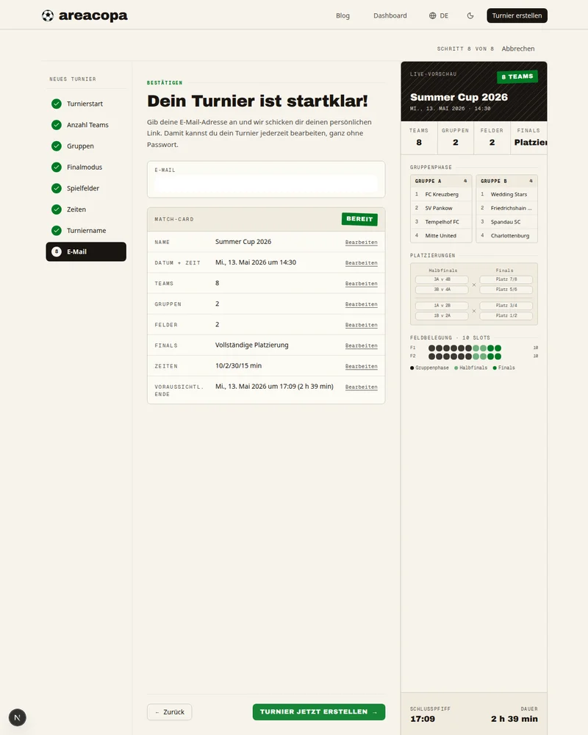The width and height of the screenshot is (588, 735).
Task: Click Bearbeiten in Name row
Action: [361, 243]
